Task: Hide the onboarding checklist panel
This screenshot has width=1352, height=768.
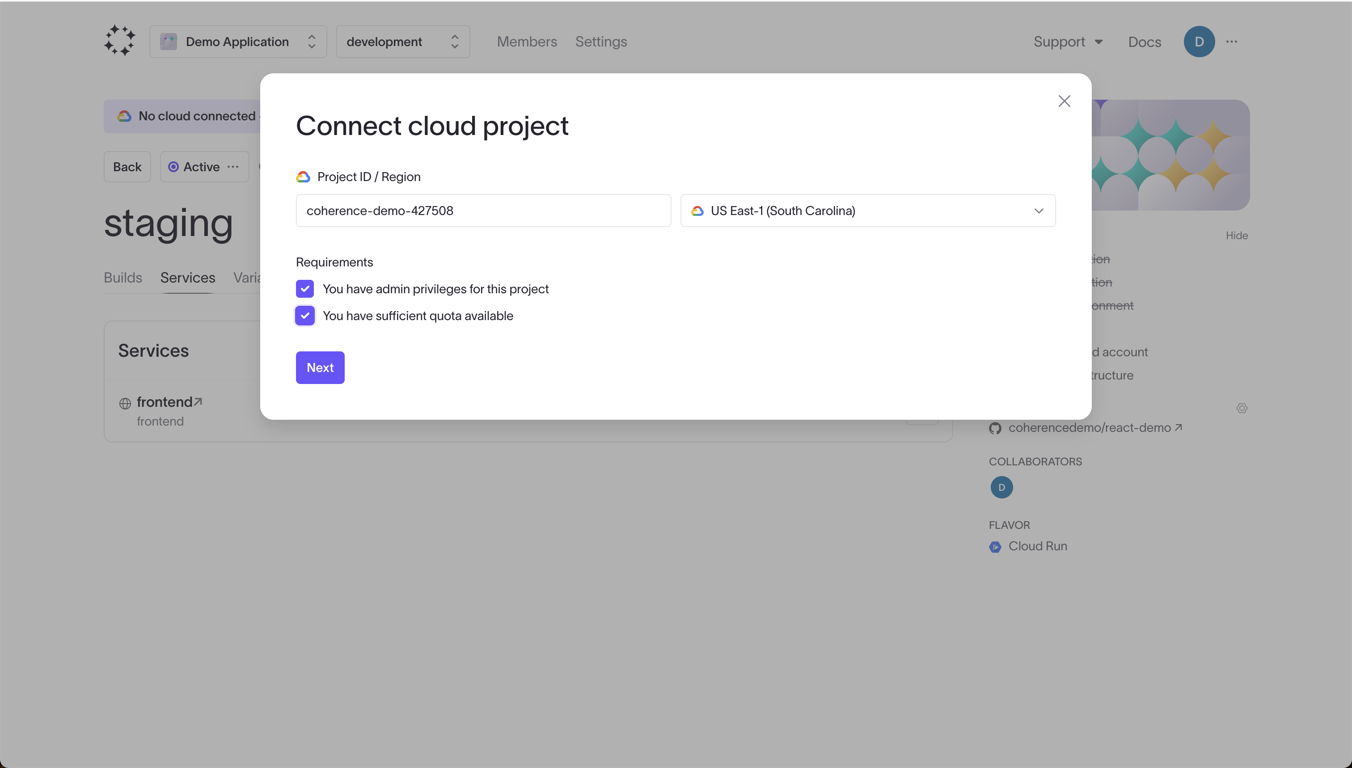Action: pyautogui.click(x=1237, y=236)
